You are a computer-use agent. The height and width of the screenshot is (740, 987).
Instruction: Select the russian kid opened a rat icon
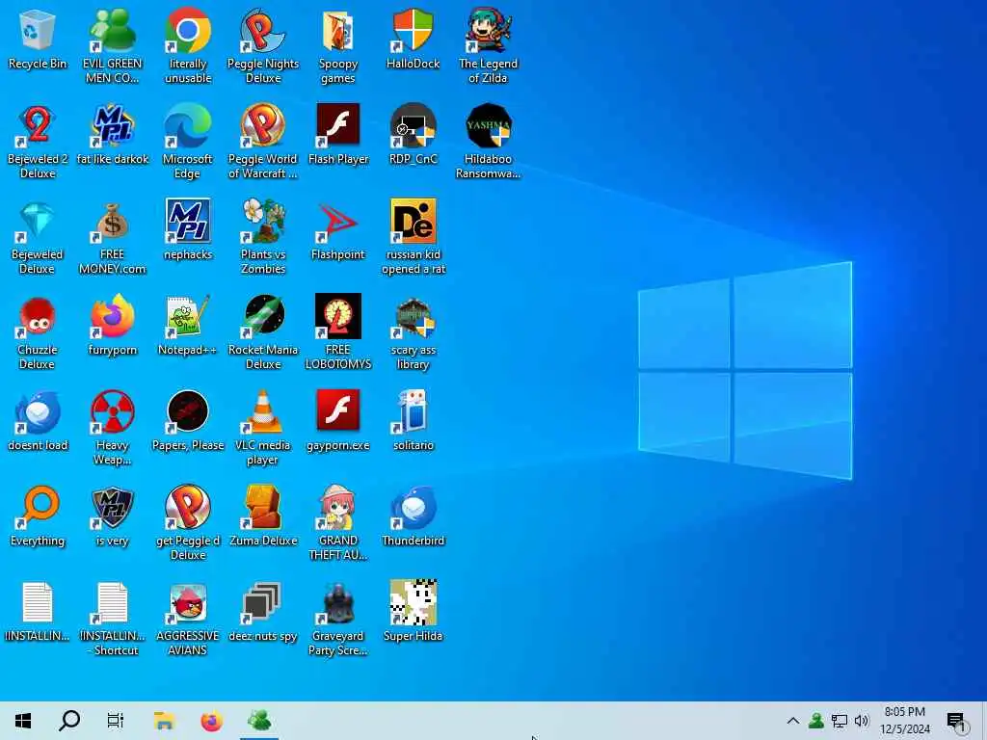413,238
